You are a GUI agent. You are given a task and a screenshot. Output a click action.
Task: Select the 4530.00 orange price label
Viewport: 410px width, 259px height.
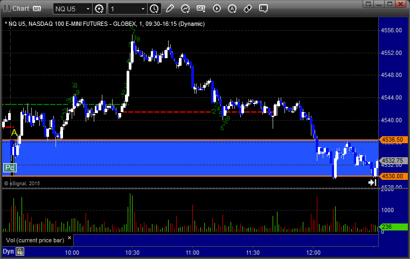(x=393, y=176)
